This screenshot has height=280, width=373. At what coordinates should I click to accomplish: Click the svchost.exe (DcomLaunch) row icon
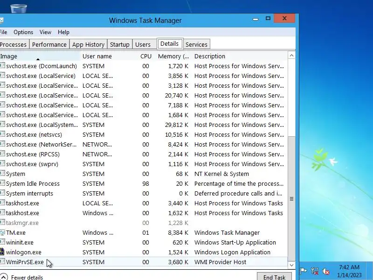pyautogui.click(x=2, y=66)
